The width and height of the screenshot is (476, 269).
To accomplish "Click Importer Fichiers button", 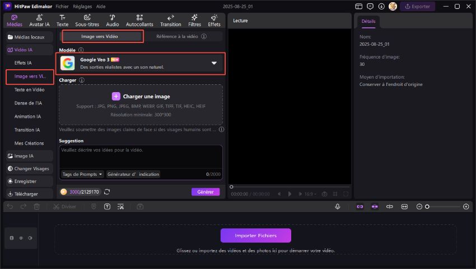I will tap(255, 236).
